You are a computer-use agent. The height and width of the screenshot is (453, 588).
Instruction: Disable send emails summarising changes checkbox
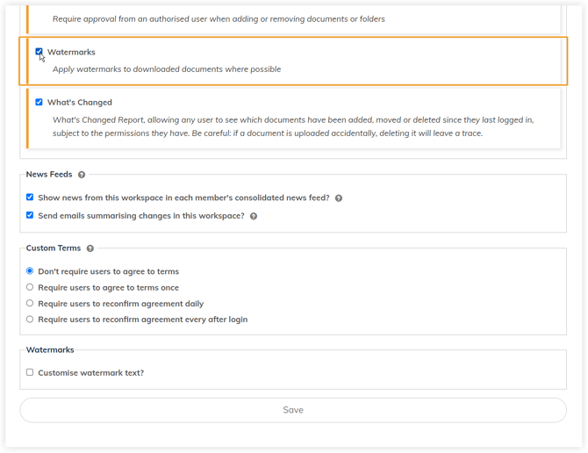click(x=30, y=215)
